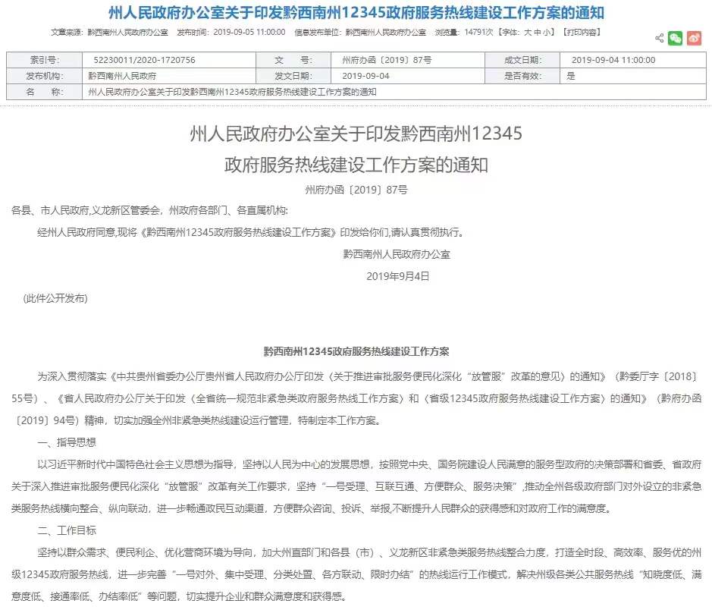
Task: Click the 文号 label cell in the table
Action: tap(293, 60)
